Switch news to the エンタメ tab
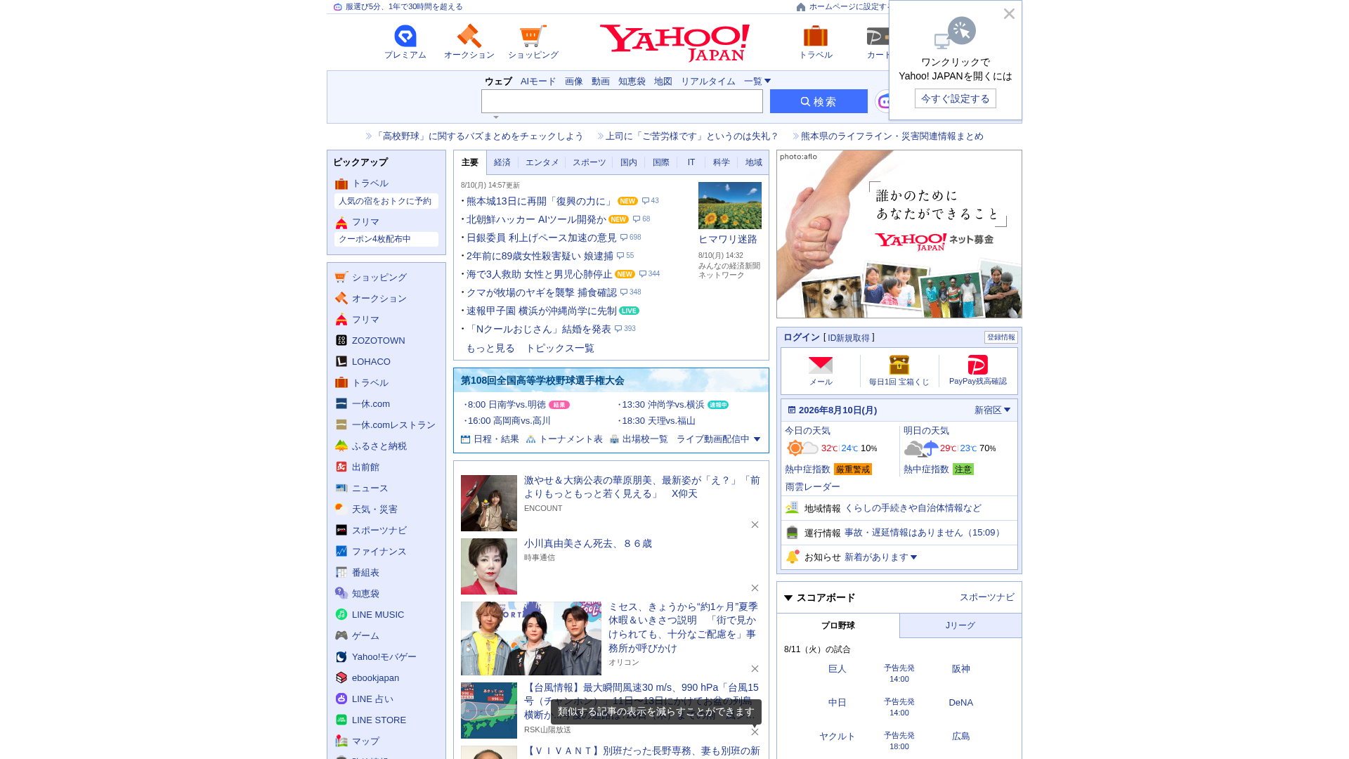The width and height of the screenshot is (1349, 759). (x=542, y=162)
